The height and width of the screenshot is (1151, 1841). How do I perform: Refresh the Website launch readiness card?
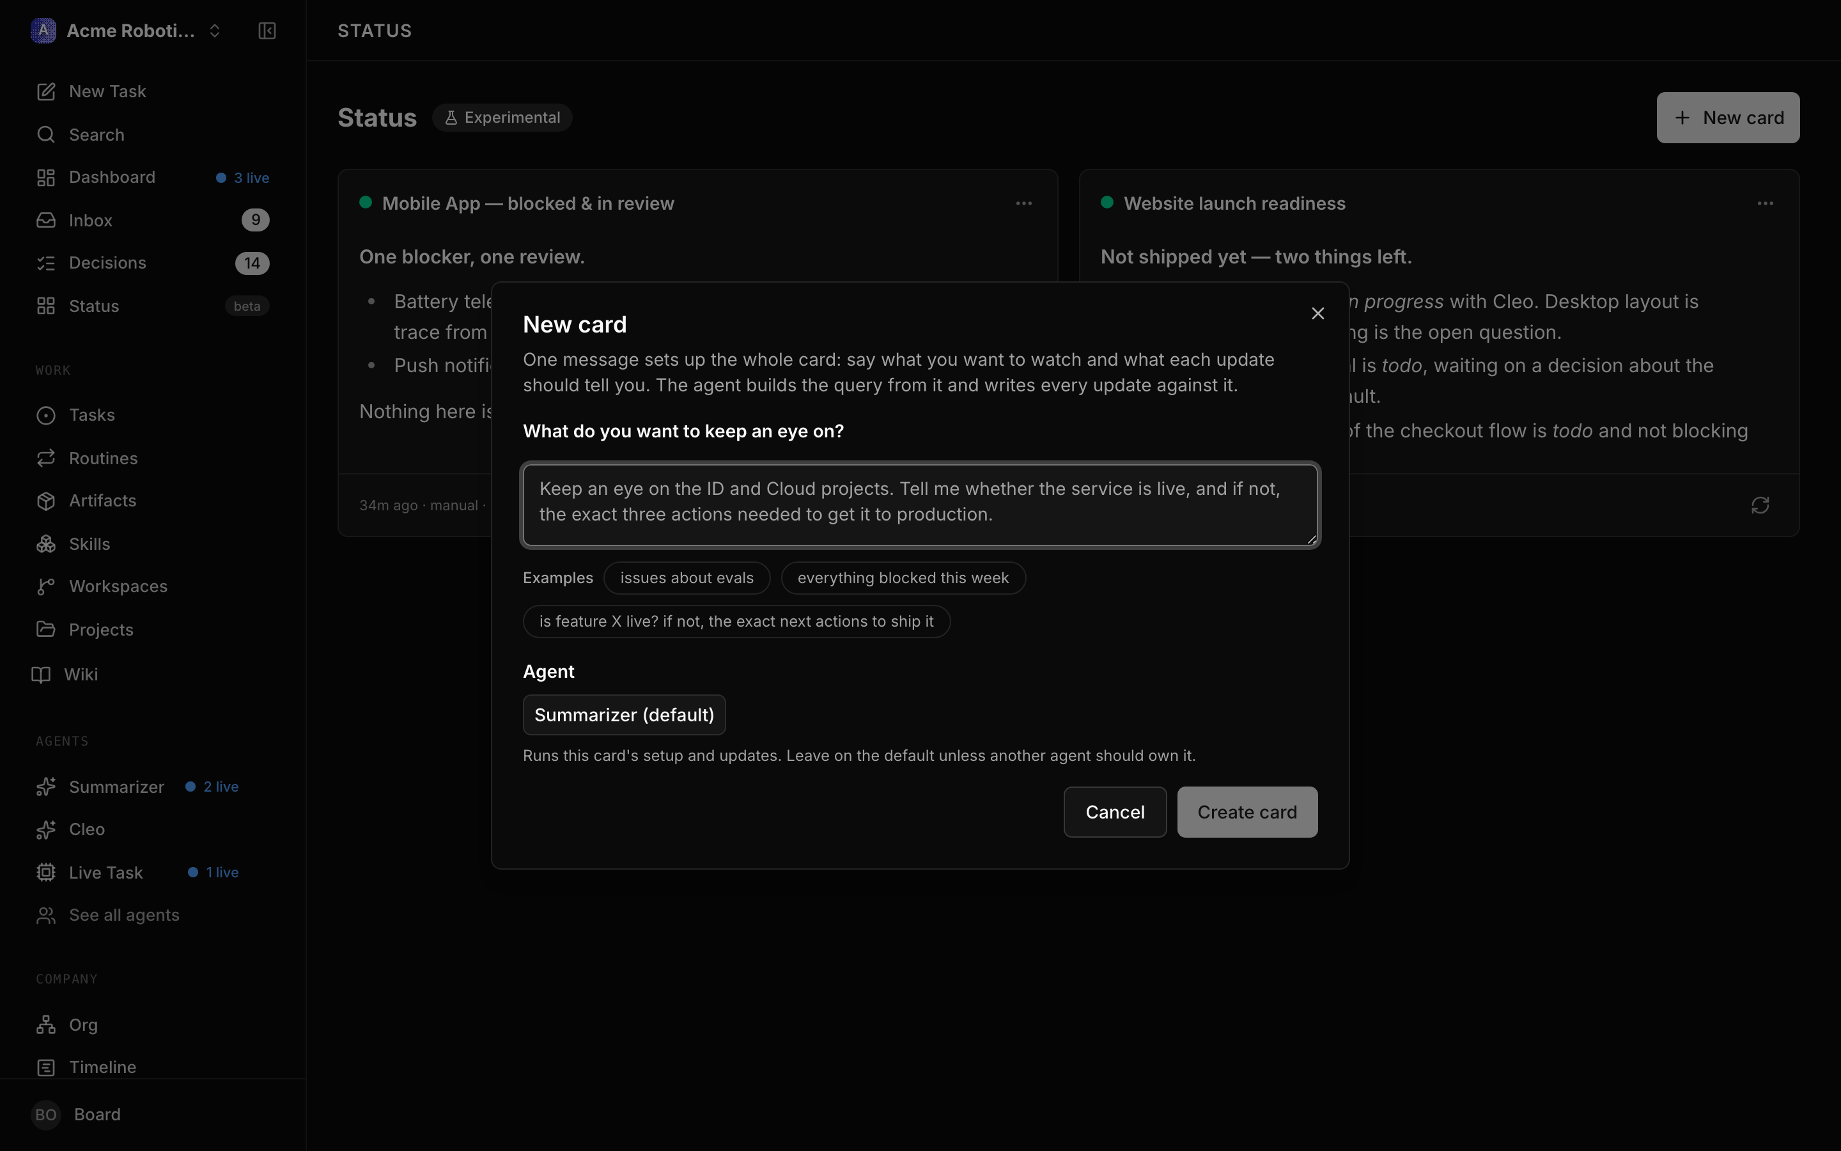1760,505
